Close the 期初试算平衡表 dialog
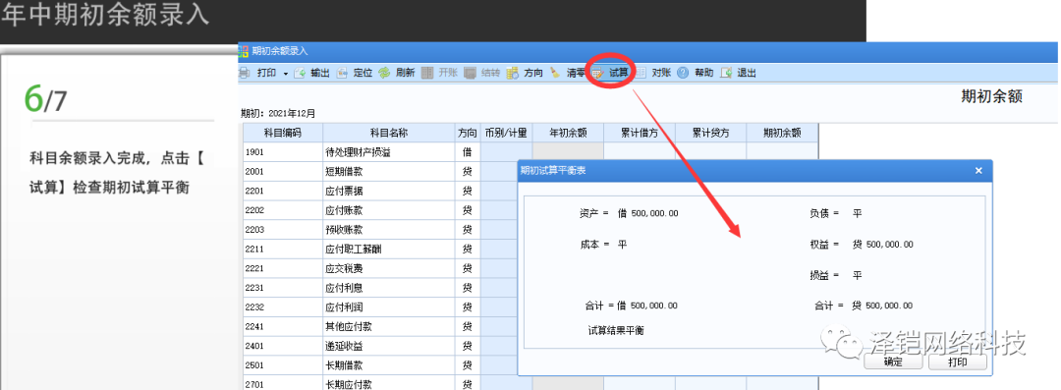This screenshot has width=1061, height=390. pyautogui.click(x=978, y=171)
